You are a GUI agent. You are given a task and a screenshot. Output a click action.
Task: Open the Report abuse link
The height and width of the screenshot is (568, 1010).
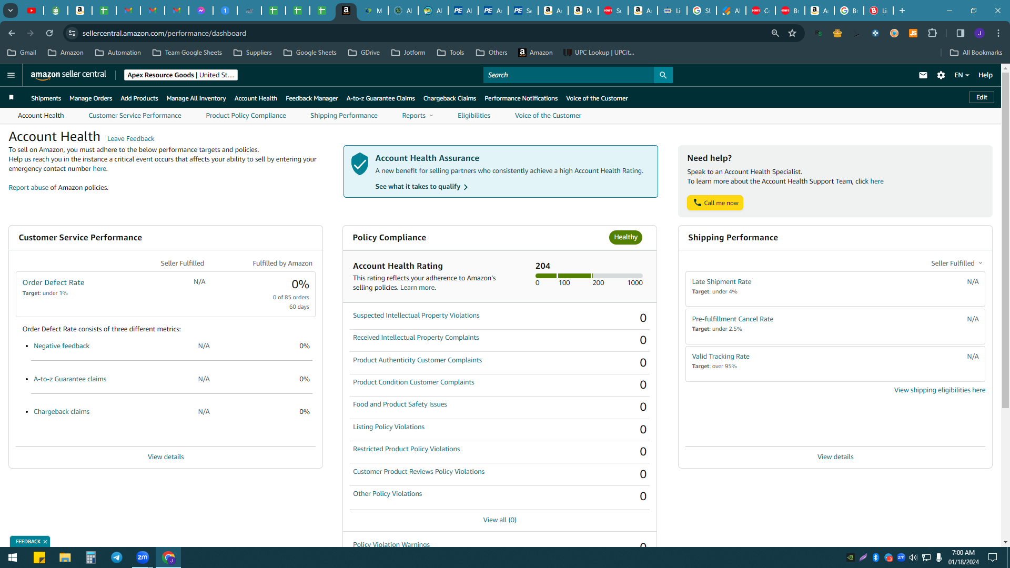click(x=28, y=188)
